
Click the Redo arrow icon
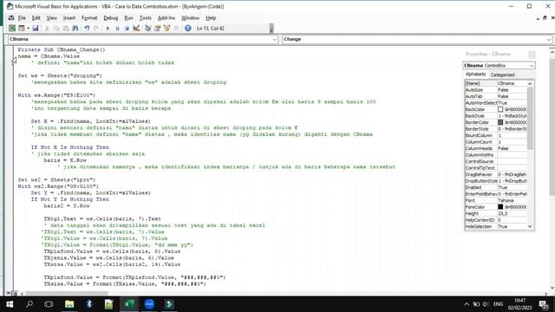tap(96, 28)
